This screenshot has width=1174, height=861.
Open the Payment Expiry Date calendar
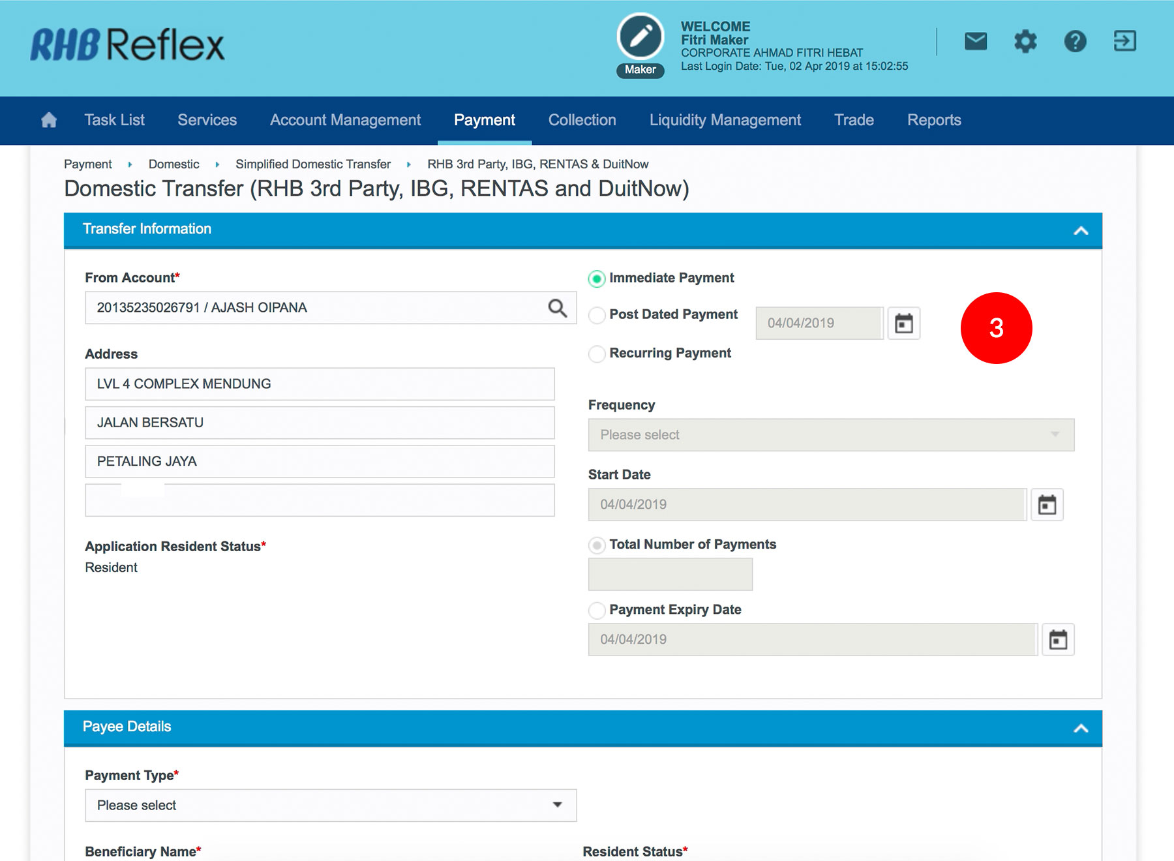click(1057, 640)
